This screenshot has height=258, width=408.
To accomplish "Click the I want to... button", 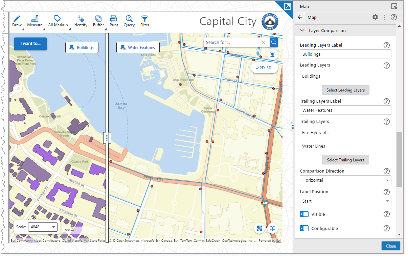I will (x=30, y=44).
